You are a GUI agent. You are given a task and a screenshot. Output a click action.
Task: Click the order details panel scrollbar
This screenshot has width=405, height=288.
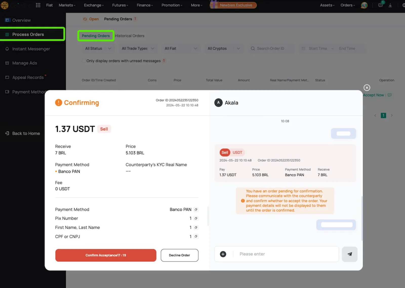[208, 216]
